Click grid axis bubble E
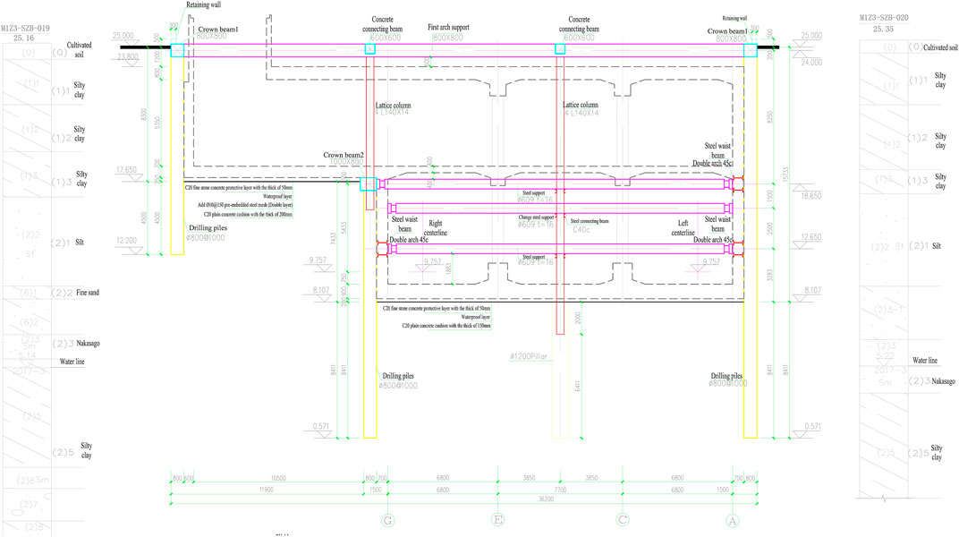Image resolution: width=959 pixels, height=537 pixels. click(x=498, y=520)
